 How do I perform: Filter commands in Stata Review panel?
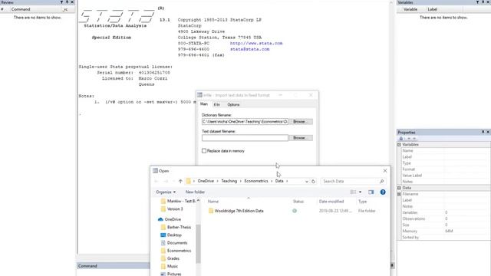click(61, 2)
